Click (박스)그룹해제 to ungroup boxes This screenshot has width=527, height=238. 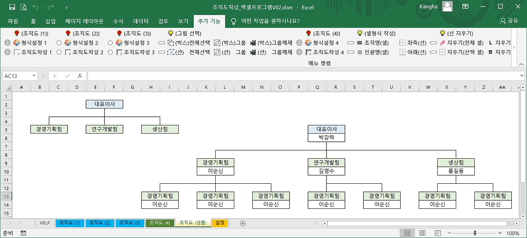(271, 43)
